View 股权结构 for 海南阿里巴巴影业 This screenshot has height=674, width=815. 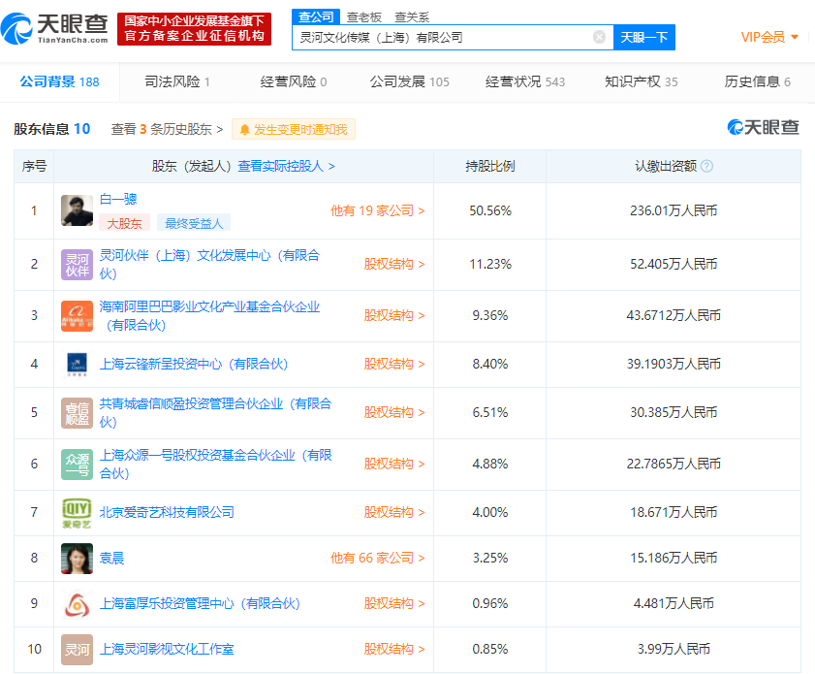tap(394, 316)
